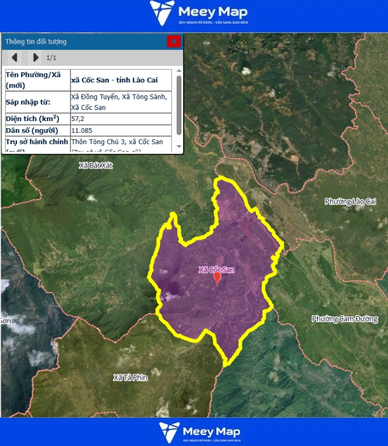Click the info panel scrollbar up arrow
The height and width of the screenshot is (446, 388).
(x=178, y=72)
